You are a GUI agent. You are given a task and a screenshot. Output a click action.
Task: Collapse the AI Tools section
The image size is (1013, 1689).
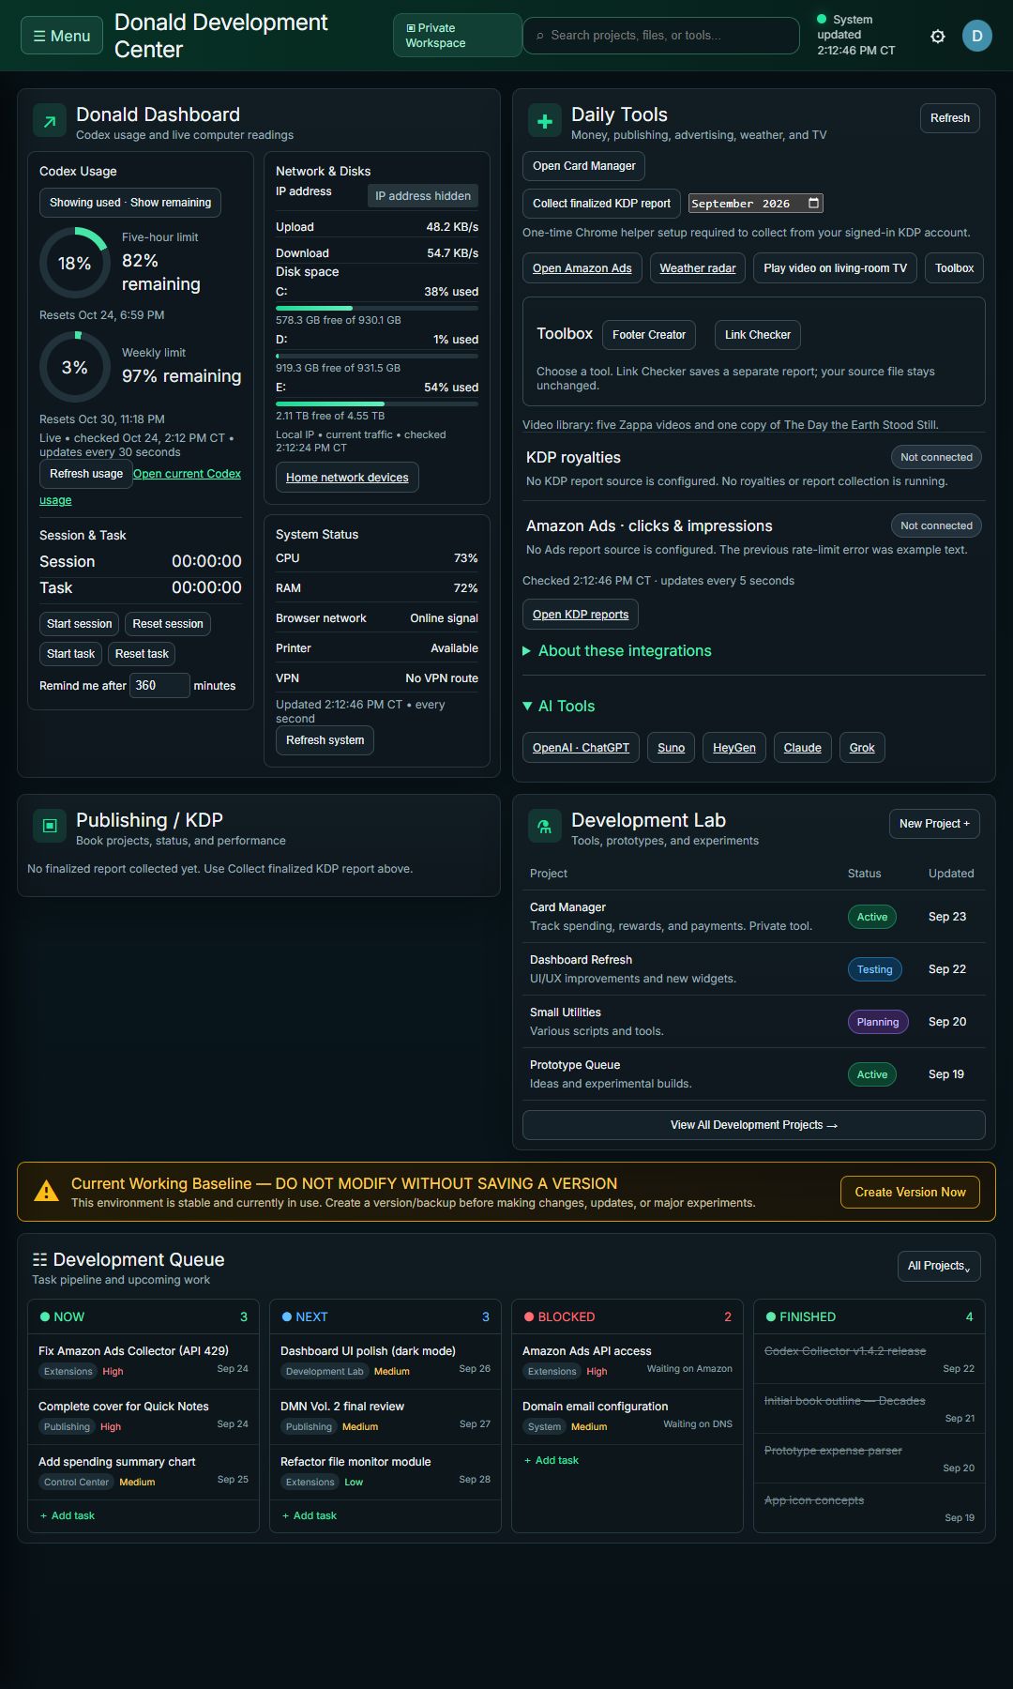coord(559,706)
